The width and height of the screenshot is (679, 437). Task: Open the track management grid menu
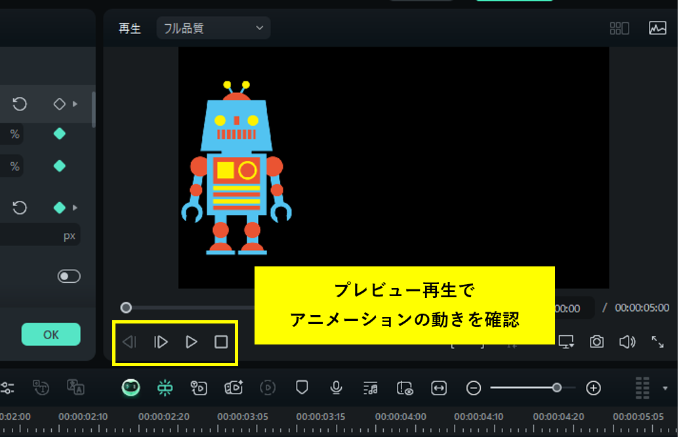[643, 388]
